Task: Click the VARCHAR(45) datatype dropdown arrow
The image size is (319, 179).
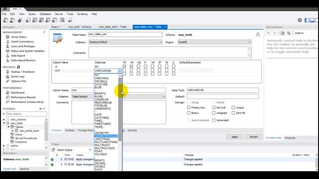Action: point(120,71)
